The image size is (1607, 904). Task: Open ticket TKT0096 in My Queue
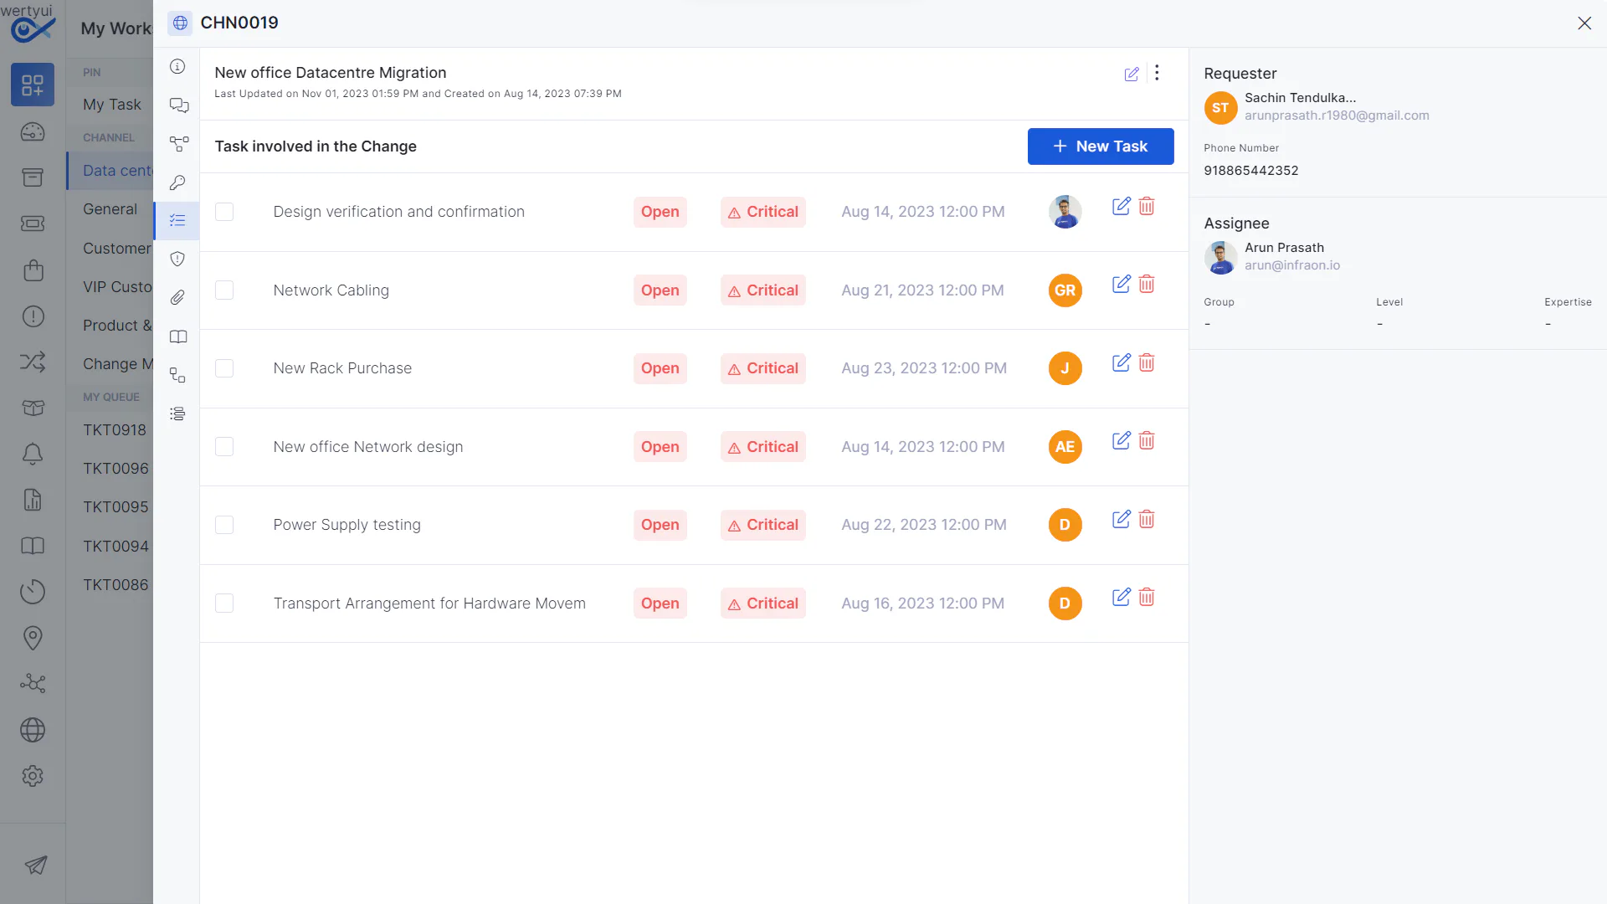116,469
